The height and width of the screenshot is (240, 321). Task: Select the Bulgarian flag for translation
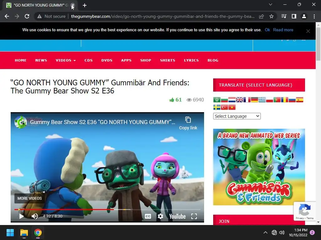(x=224, y=100)
